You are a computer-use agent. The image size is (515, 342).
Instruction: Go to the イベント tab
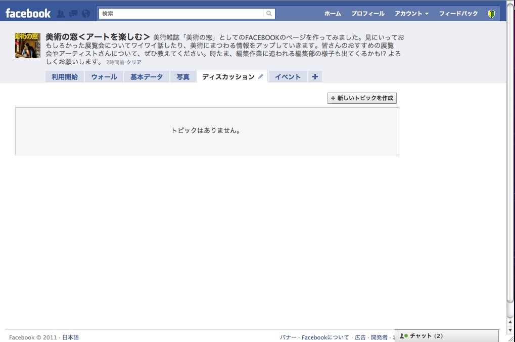288,77
